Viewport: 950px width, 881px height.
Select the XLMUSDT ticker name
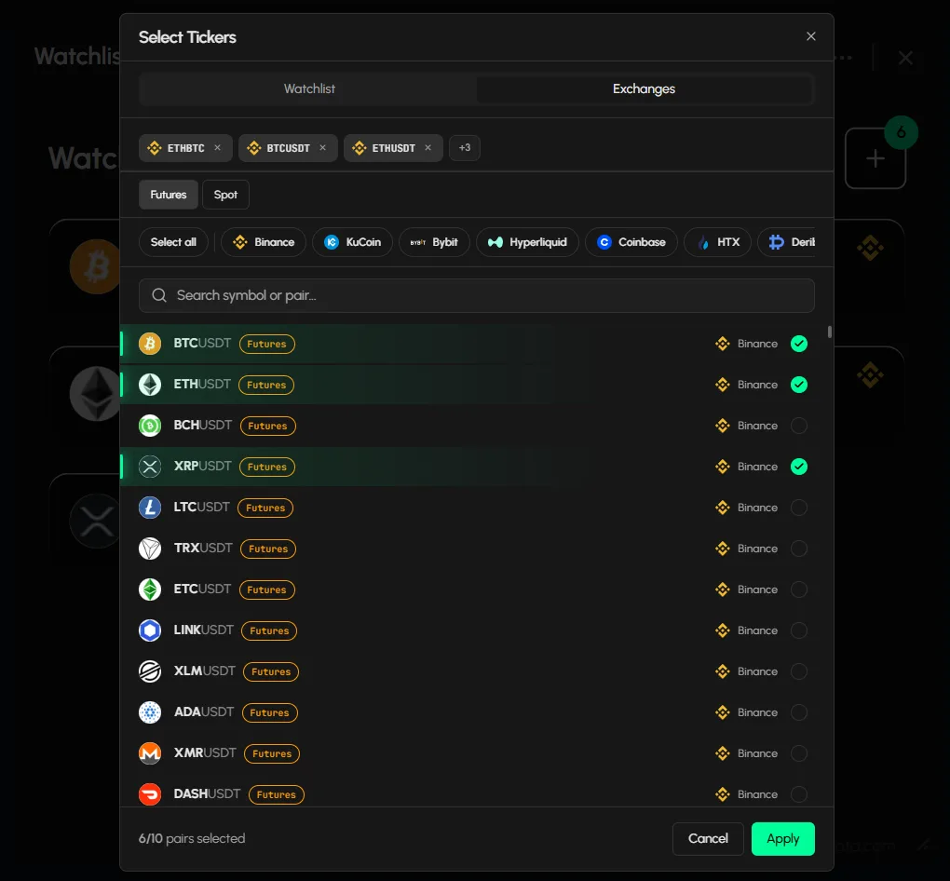point(204,671)
